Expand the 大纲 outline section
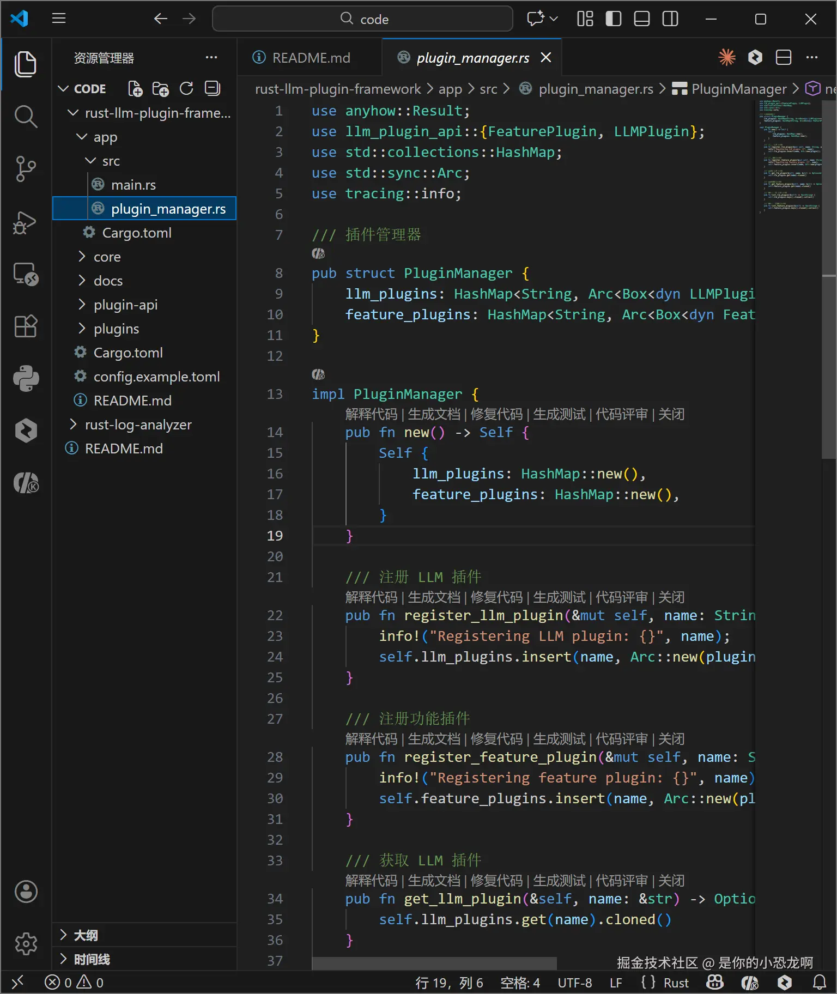This screenshot has height=994, width=837. pos(86,935)
